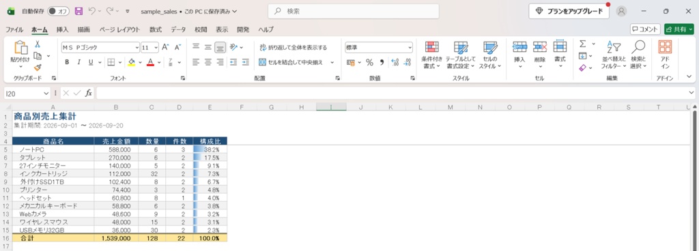Toggle top vertical alignment
699x251 pixels.
(196, 47)
